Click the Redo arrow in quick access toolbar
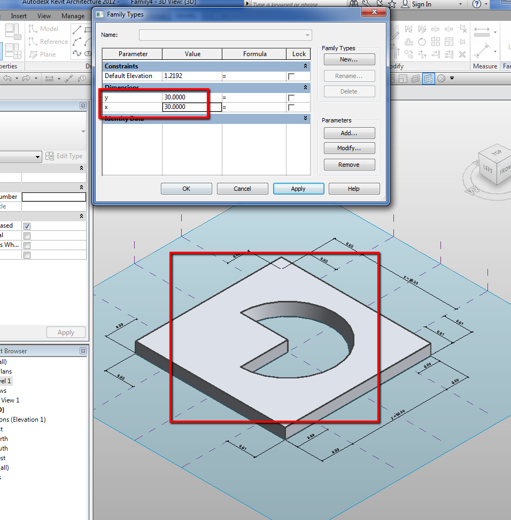Screen dimensions: 511x520 [26, 79]
